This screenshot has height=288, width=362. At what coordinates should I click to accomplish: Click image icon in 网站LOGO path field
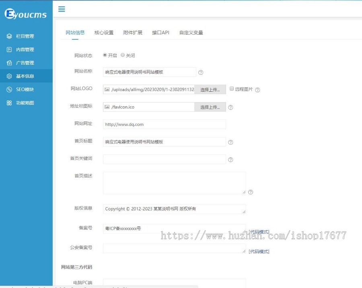click(x=107, y=89)
